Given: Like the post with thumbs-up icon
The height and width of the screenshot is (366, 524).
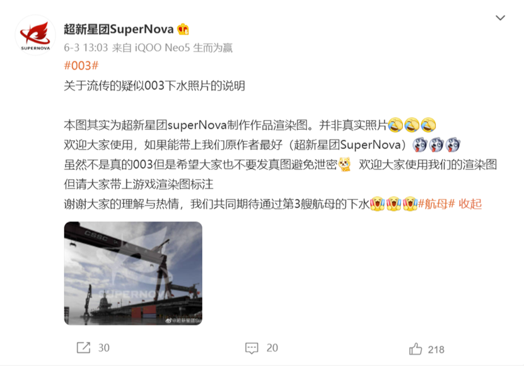Looking at the screenshot, I should click(x=416, y=349).
